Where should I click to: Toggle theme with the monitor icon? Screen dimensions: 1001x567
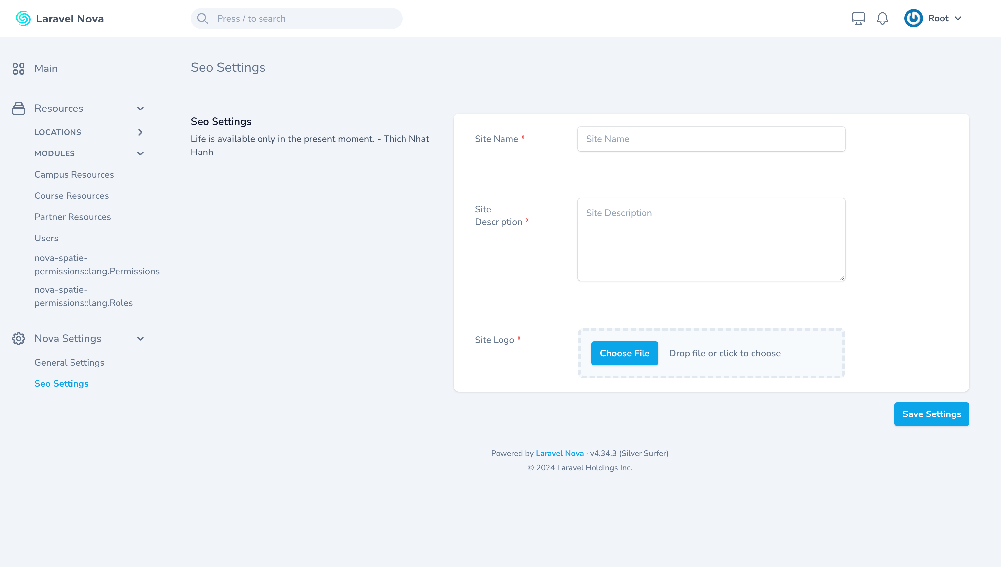tap(858, 18)
